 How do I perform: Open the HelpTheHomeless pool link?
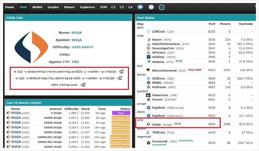pos(166,44)
